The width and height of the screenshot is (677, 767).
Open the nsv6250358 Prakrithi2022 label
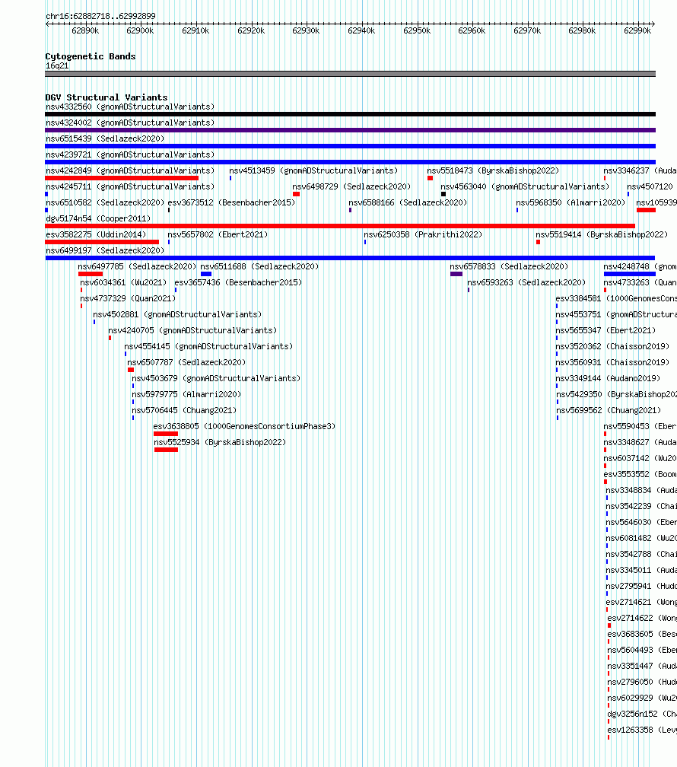click(x=423, y=235)
